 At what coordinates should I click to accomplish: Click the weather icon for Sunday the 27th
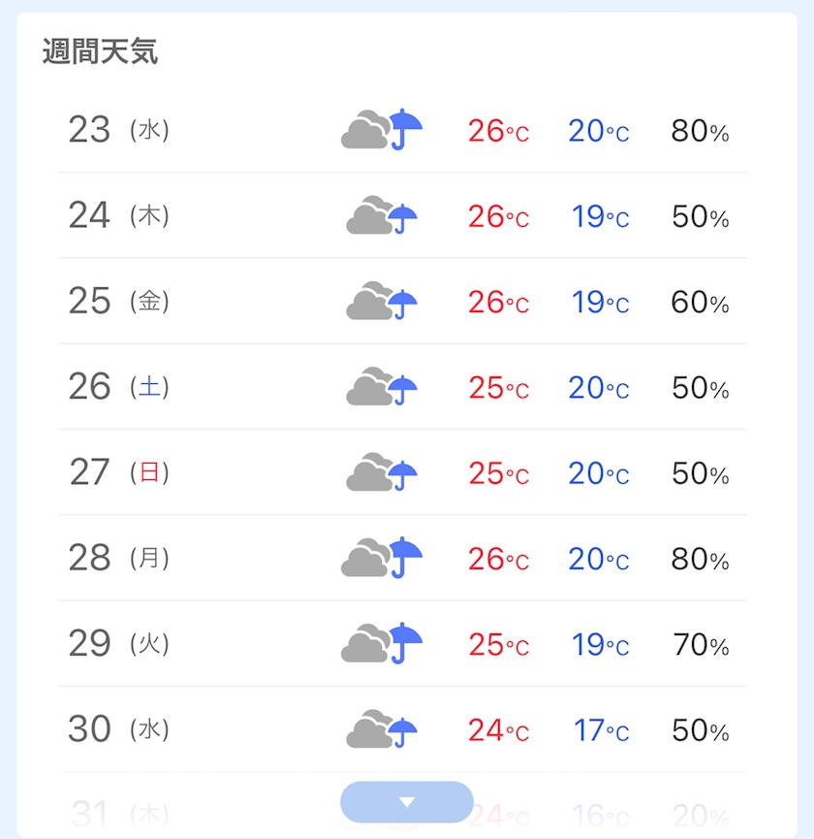pos(382,472)
